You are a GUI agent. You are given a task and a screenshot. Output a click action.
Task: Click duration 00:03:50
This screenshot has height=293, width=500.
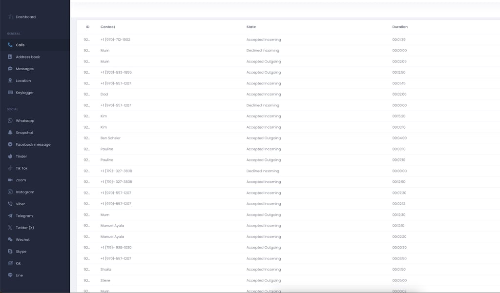[399, 258]
